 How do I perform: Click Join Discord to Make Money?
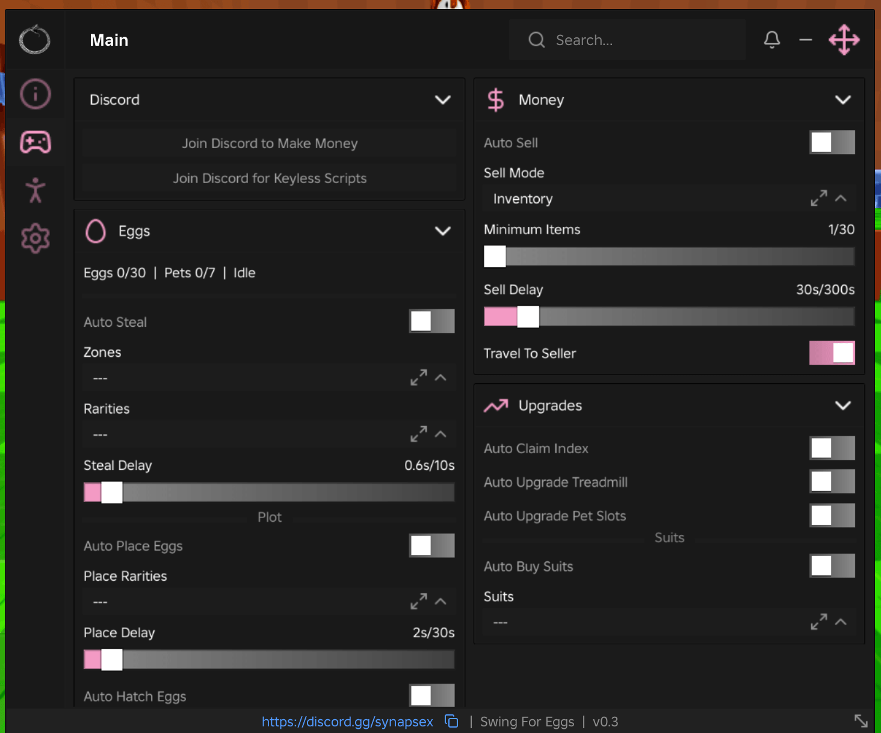point(270,143)
